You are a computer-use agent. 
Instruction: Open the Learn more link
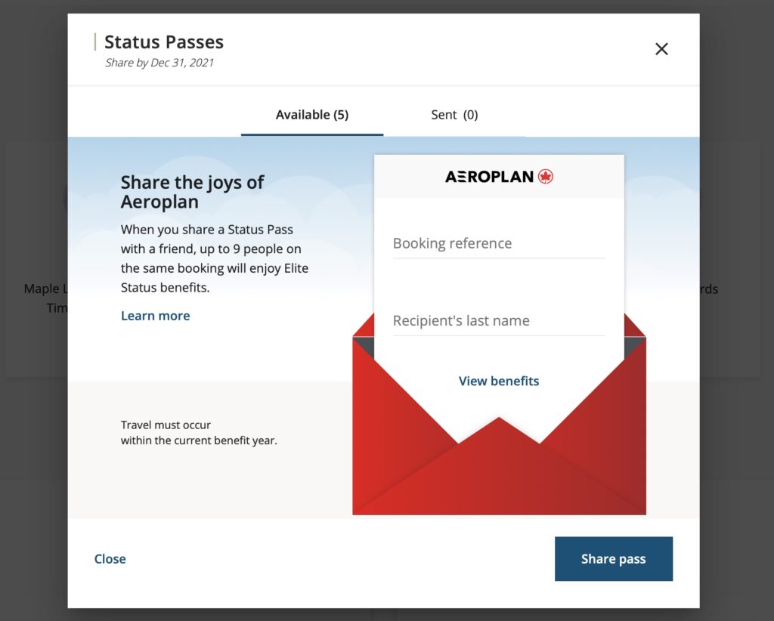click(155, 316)
